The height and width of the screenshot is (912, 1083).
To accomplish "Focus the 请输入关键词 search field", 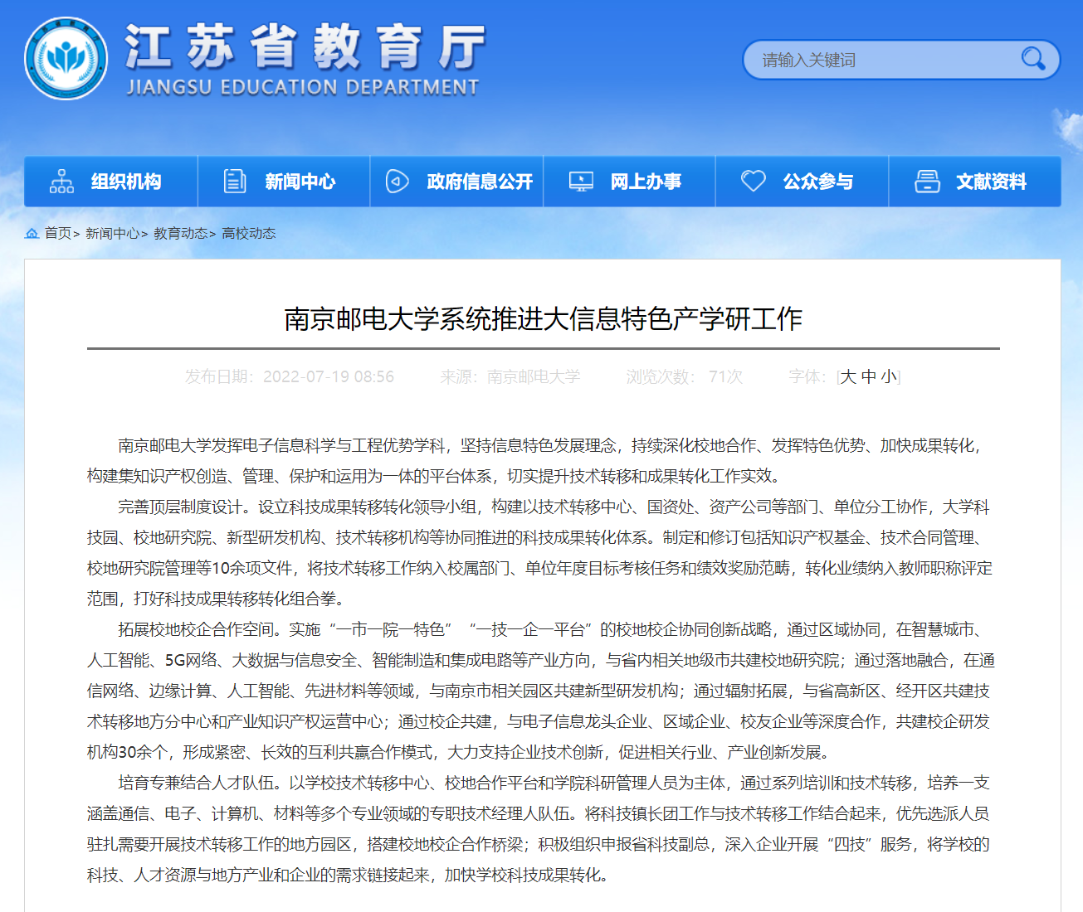I will [880, 60].
